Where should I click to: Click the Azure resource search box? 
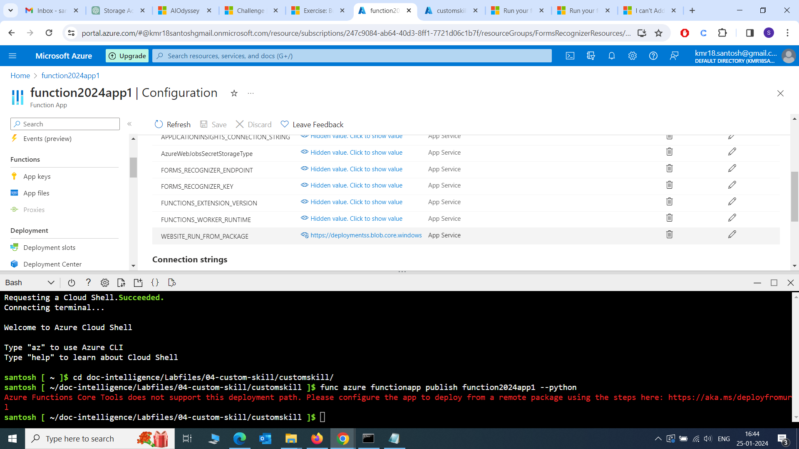(x=352, y=56)
